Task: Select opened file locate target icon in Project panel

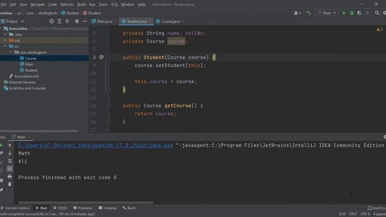Action: point(51,22)
